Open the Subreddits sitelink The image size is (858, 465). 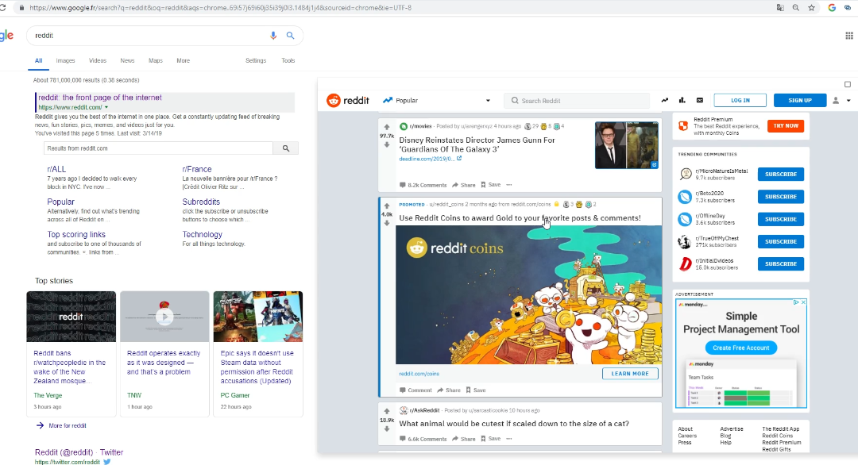[x=201, y=202]
